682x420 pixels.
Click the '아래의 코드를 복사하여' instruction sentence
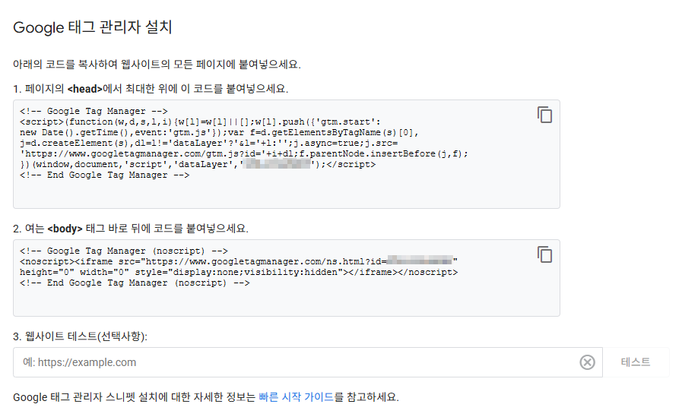coord(157,65)
